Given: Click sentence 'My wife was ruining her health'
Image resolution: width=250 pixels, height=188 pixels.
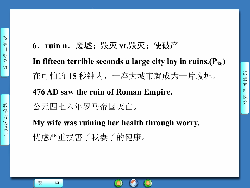Looking at the screenshot, I should tap(88, 123).
